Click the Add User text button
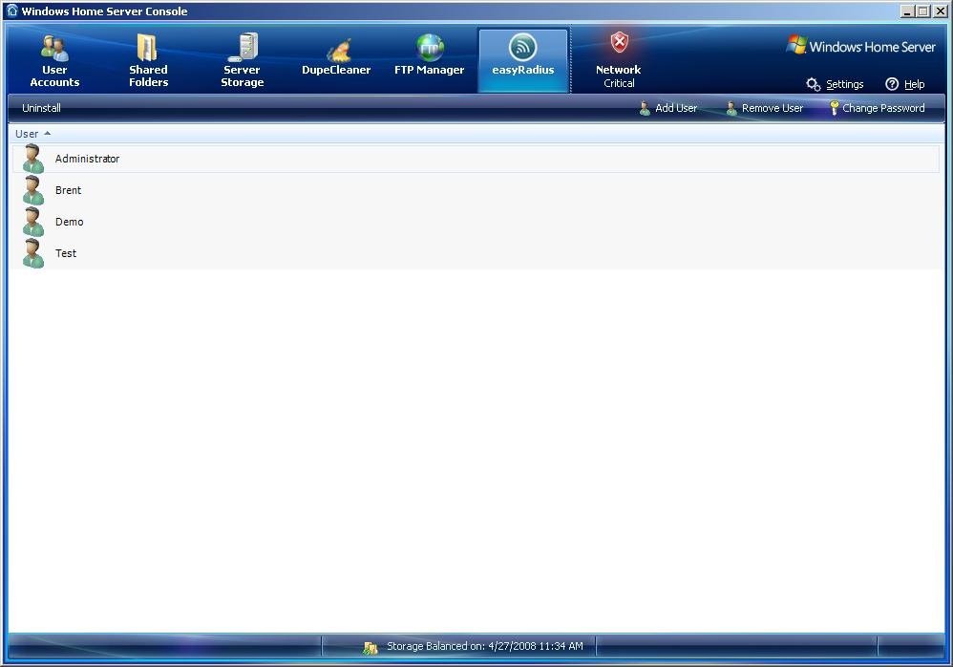 click(x=676, y=108)
